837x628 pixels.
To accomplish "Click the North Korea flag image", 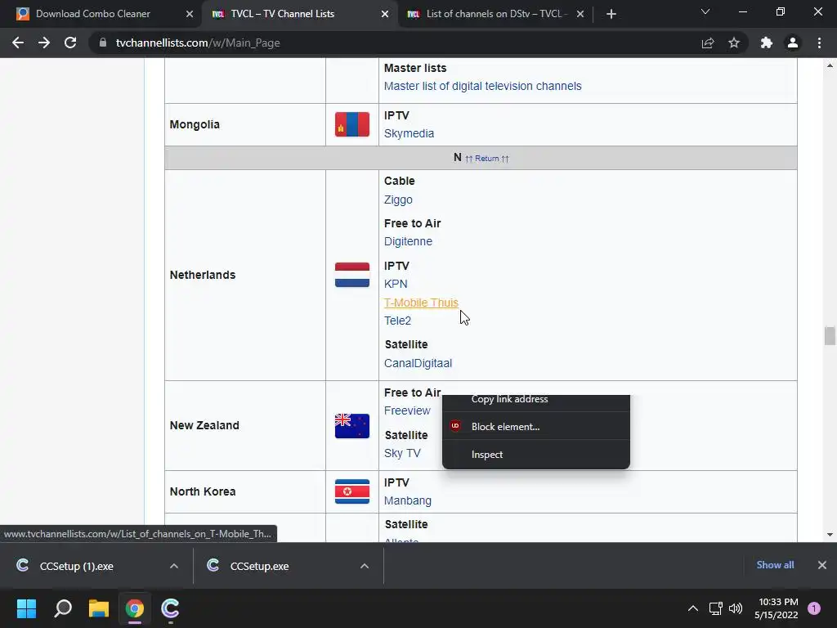I will [352, 491].
